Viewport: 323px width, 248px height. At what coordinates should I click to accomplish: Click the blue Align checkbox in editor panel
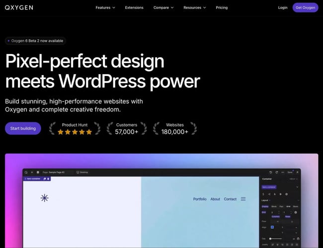(272, 227)
